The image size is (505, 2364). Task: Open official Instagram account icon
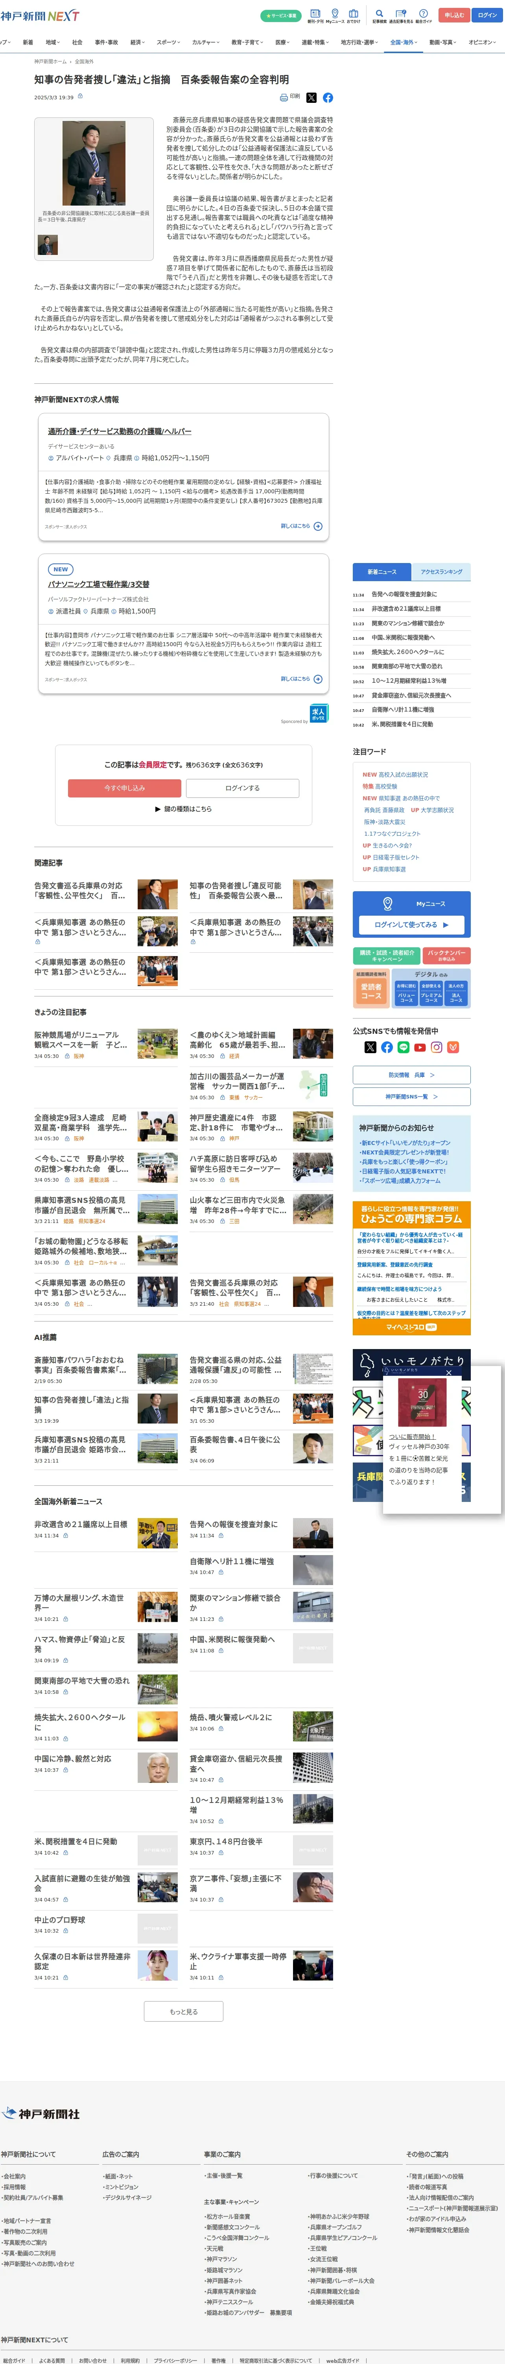[x=436, y=1047]
